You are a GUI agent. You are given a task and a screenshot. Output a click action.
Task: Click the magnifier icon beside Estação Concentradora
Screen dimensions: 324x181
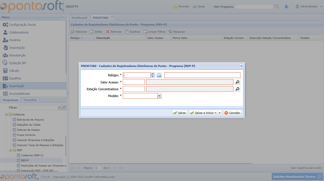coord(237,89)
